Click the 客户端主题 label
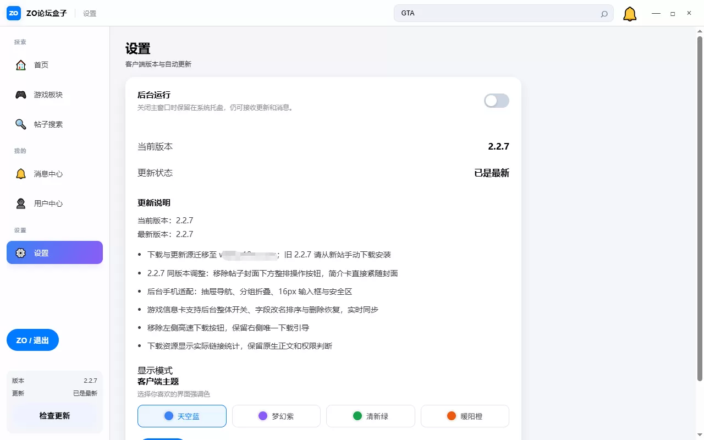Screen dimensions: 704x440 point(158,381)
